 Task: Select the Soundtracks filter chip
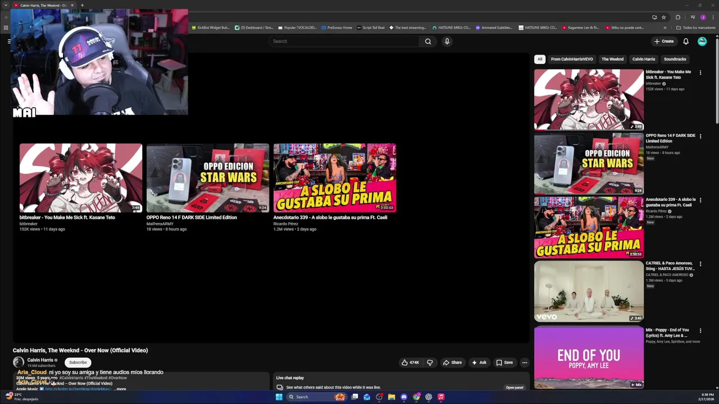675,59
